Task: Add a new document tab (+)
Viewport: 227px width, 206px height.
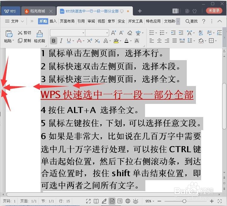Action: coord(140,11)
